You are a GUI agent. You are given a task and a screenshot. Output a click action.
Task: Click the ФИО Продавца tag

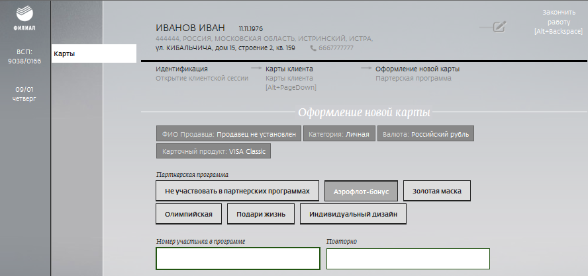coord(228,134)
